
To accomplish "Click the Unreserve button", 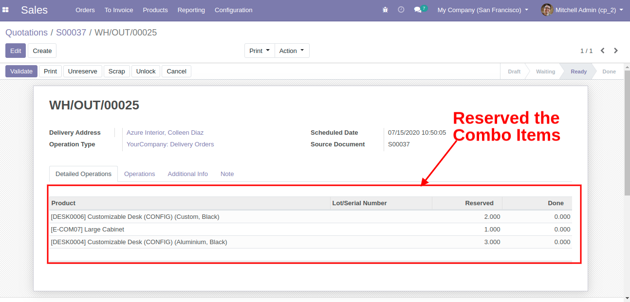I will [x=83, y=71].
